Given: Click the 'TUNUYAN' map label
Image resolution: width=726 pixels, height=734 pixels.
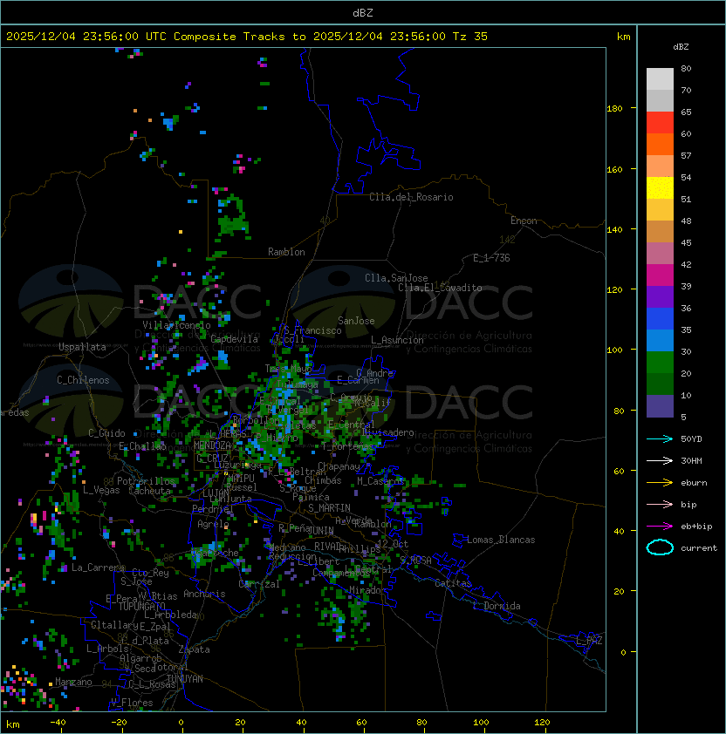Looking at the screenshot, I should pos(185,678).
